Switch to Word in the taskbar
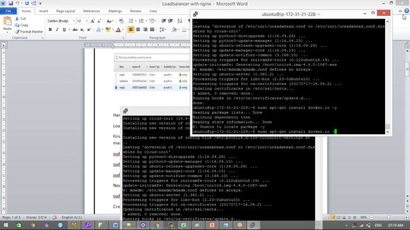410x230 pixels. click(115, 225)
